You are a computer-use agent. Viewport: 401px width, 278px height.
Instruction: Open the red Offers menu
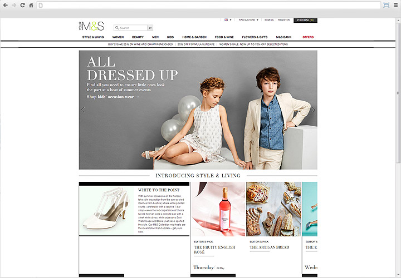(x=308, y=37)
